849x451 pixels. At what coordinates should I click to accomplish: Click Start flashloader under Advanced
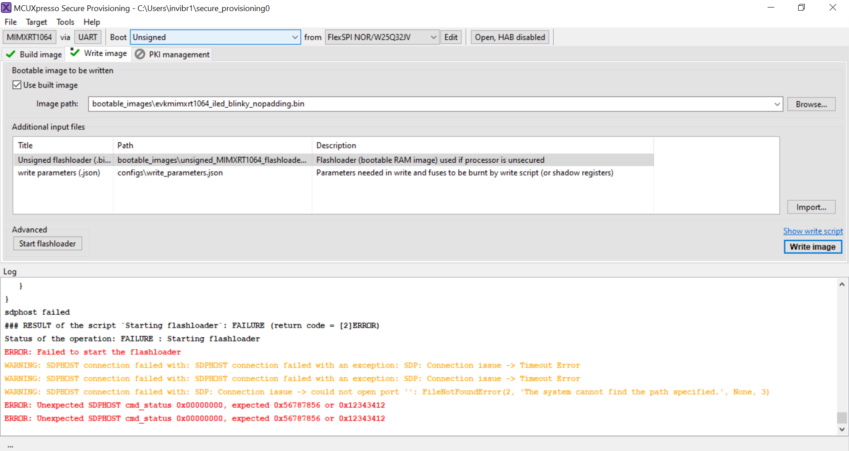point(47,243)
